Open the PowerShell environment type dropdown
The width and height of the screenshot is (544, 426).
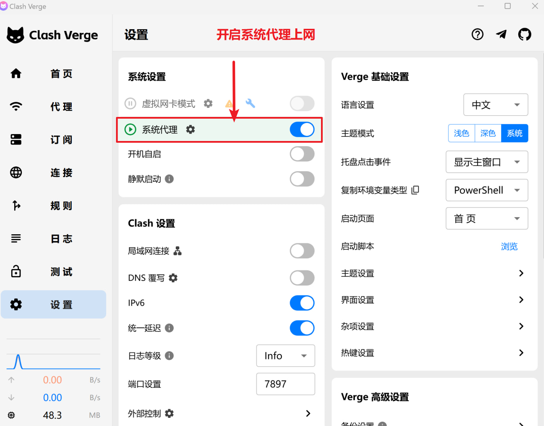tap(486, 190)
